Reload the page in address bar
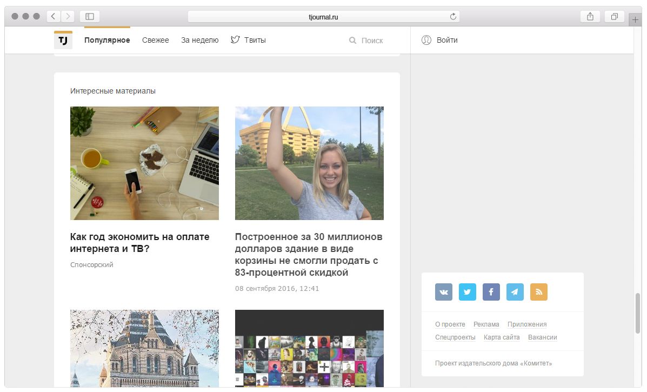 coord(453,17)
